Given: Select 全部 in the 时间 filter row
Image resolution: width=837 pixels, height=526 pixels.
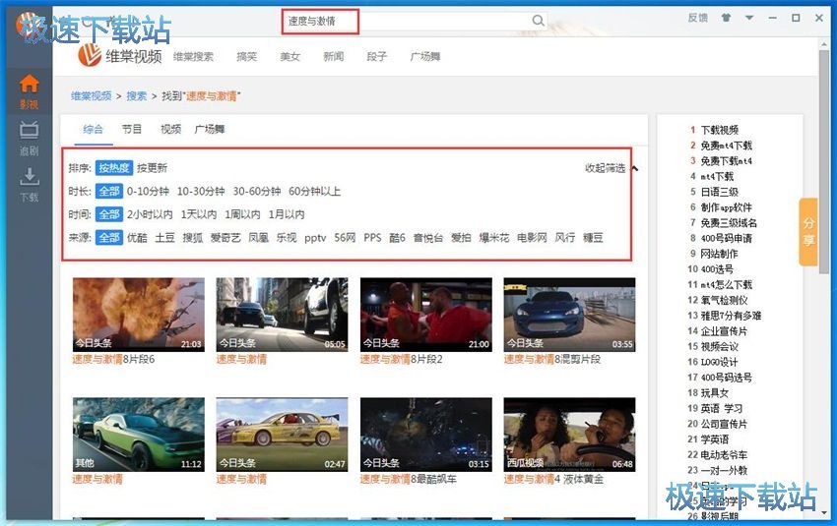Looking at the screenshot, I should click(109, 214).
